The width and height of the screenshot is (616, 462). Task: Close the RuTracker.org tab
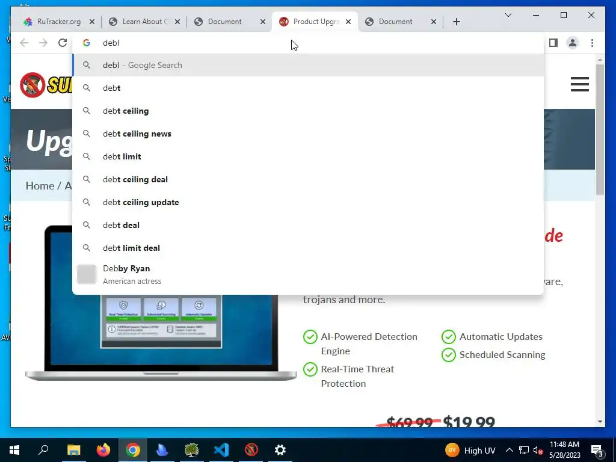tap(92, 22)
